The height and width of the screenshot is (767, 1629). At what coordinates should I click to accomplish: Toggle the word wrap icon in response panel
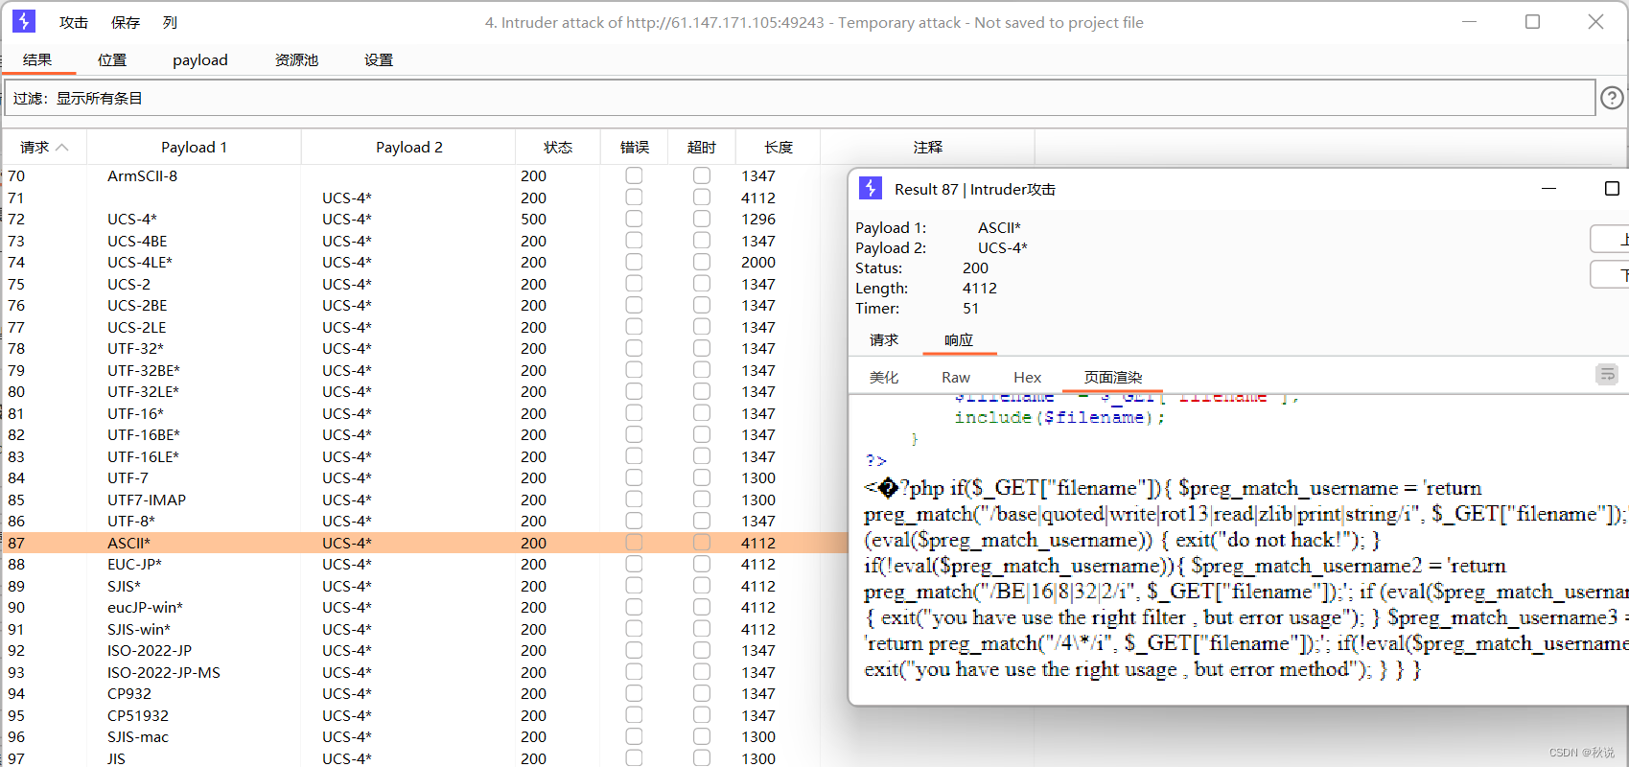pos(1607,375)
